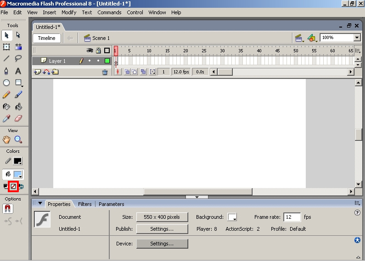Toggle show/hide all layers eye icon
Image resolution: width=365 pixels, height=261 pixels.
(90, 50)
